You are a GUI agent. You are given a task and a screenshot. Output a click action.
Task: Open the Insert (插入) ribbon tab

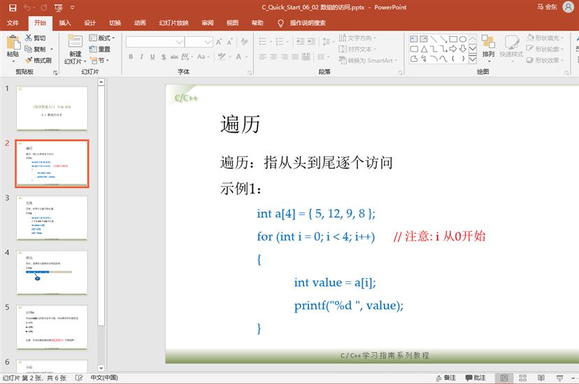click(x=65, y=23)
